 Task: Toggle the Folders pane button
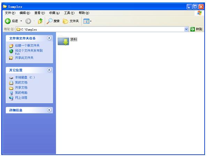71,21
